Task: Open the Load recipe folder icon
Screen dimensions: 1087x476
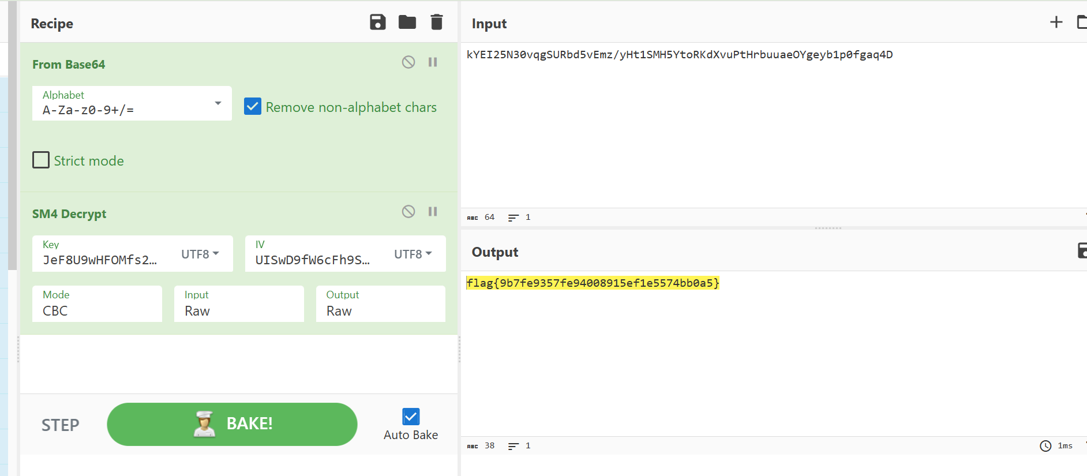Action: click(x=407, y=23)
